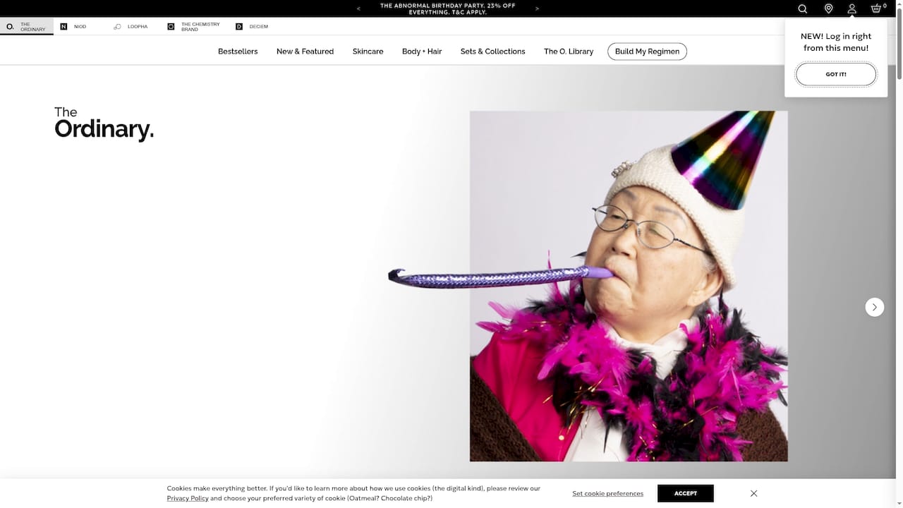Switch to the Skincare menu
The height and width of the screenshot is (508, 903).
click(x=368, y=51)
